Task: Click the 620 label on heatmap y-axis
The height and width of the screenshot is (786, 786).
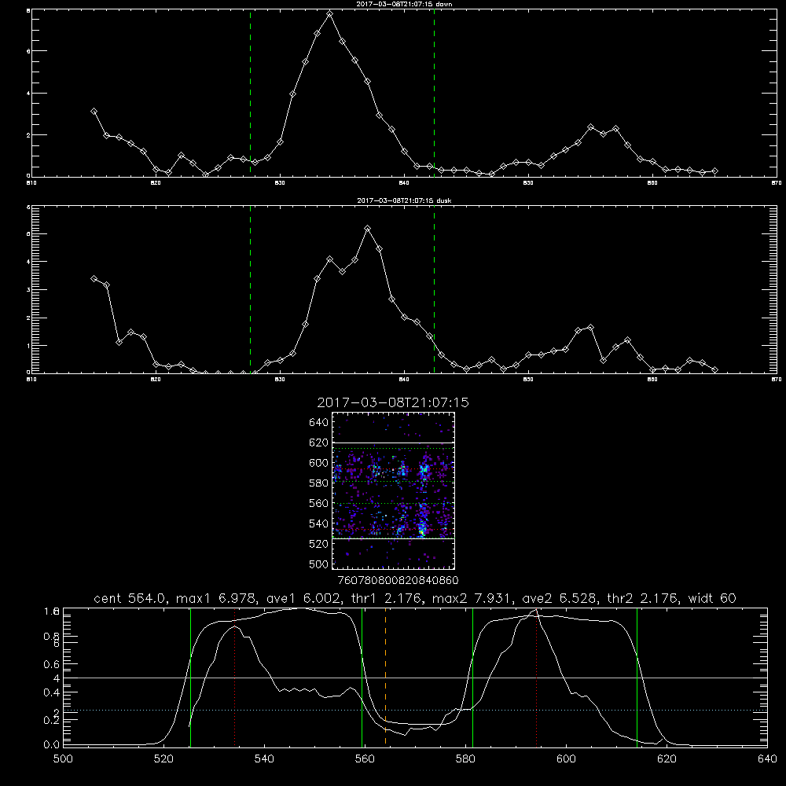Action: pyautogui.click(x=319, y=443)
